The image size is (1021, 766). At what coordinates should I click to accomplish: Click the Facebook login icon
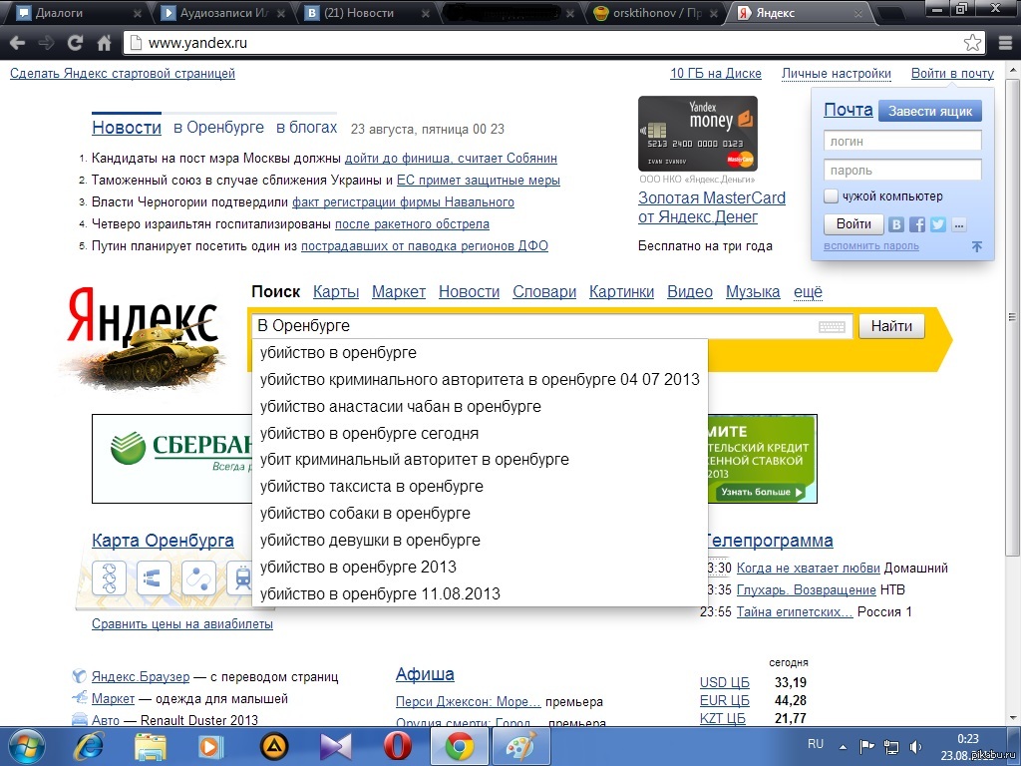pyautogui.click(x=917, y=224)
